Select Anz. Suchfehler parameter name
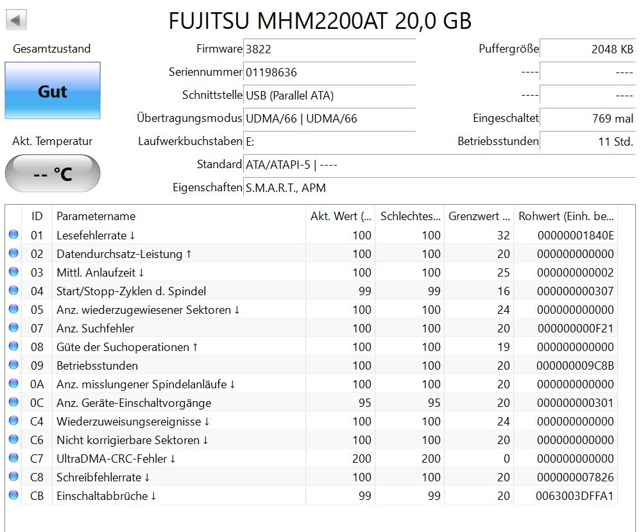The image size is (641, 532). tap(95, 329)
